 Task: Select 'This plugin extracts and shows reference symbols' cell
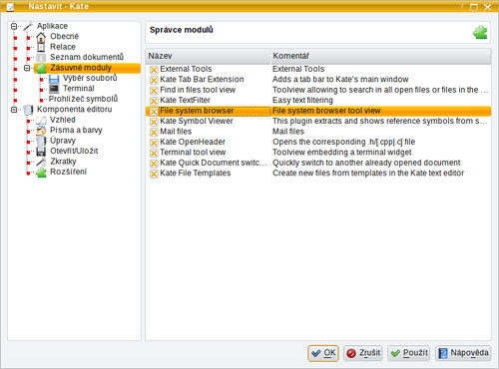point(380,121)
